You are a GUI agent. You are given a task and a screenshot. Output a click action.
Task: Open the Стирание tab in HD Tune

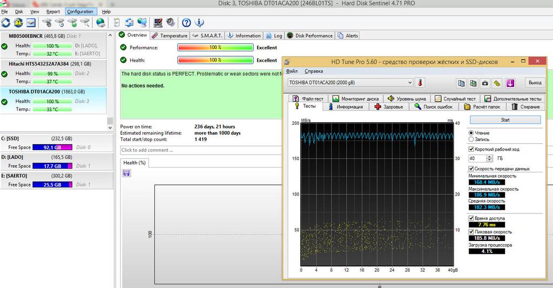coord(526,106)
